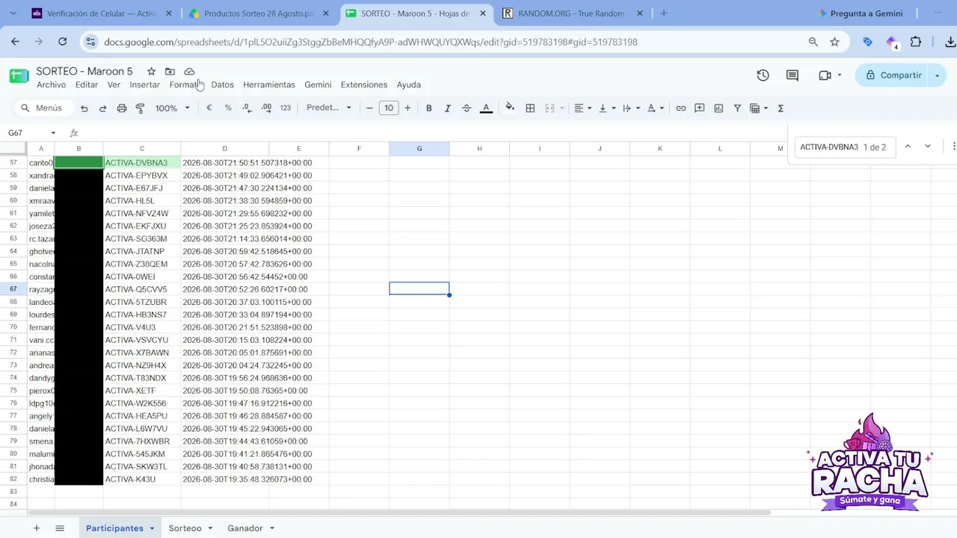957x538 pixels.
Task: Open the Extensiones menu
Action: [364, 85]
